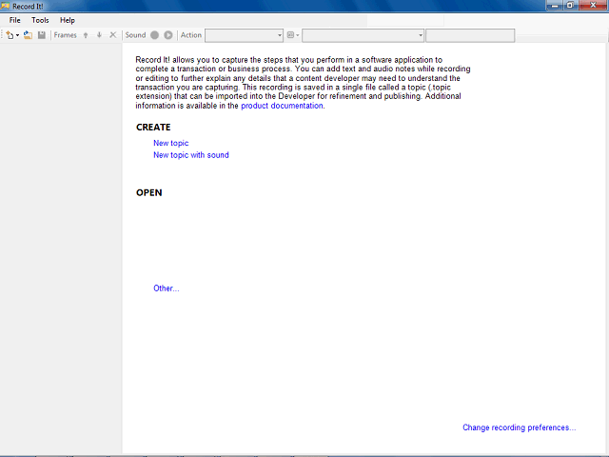609x457 pixels.
Task: Choose New topic with sound link
Action: pos(191,155)
